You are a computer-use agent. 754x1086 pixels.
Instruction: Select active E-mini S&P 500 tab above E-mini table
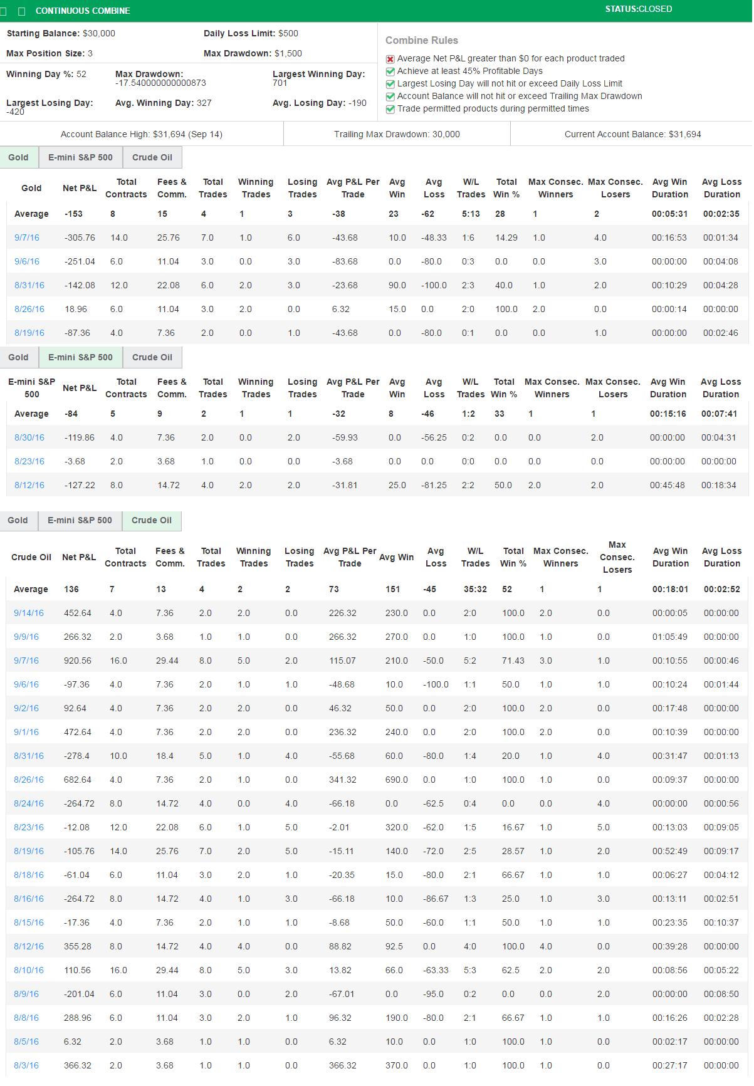(x=81, y=357)
